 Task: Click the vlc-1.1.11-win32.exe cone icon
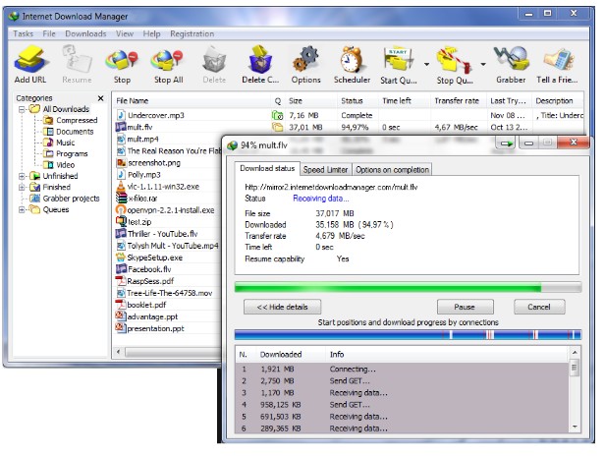[x=121, y=186]
